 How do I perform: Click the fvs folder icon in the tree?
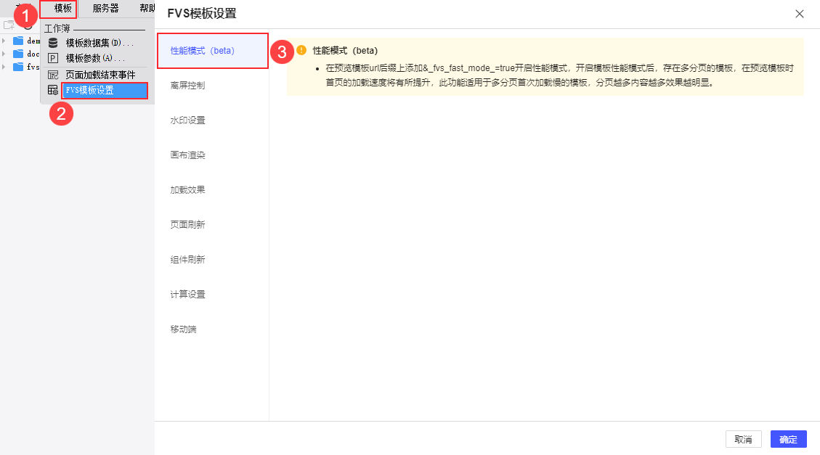tap(18, 67)
